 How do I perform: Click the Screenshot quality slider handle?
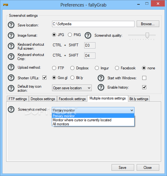147,35
